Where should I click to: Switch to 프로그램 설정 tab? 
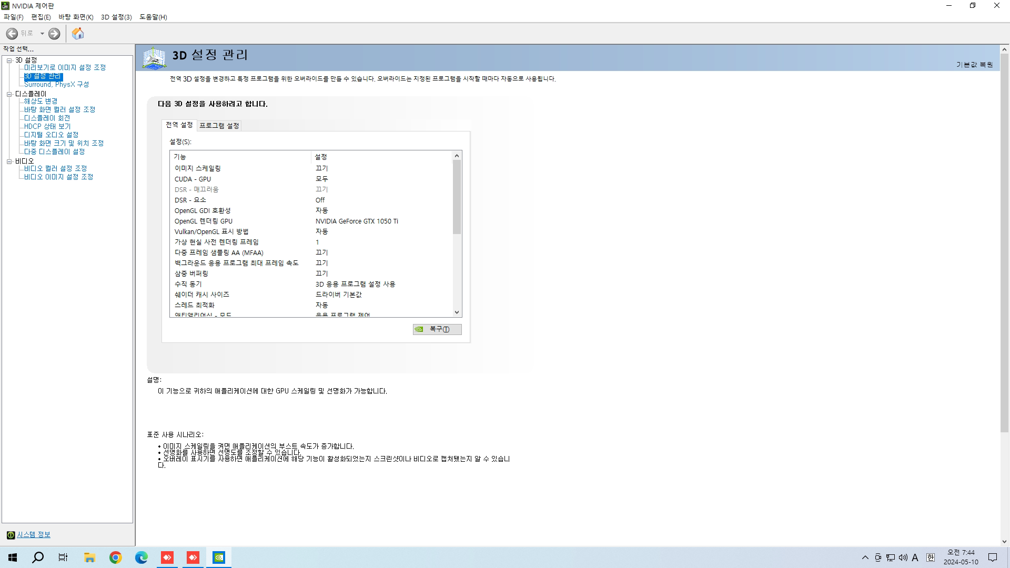(x=219, y=126)
